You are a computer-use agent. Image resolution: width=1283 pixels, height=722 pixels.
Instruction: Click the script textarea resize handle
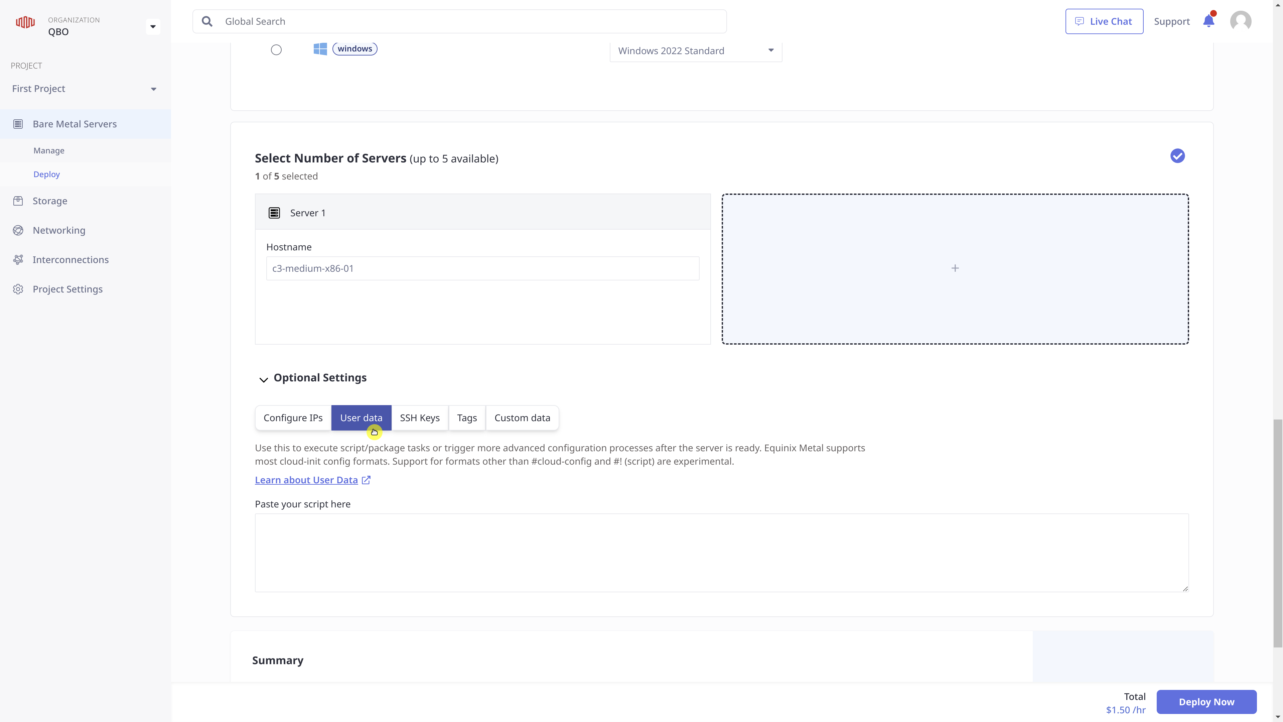click(1185, 588)
